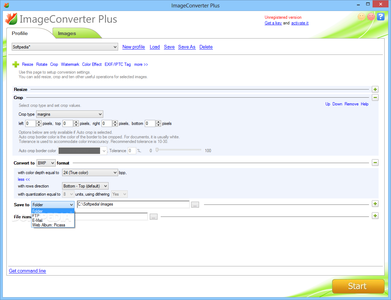Image resolution: width=391 pixels, height=300 pixels.
Task: Open help with the blue question mark icon
Action: click(380, 17)
